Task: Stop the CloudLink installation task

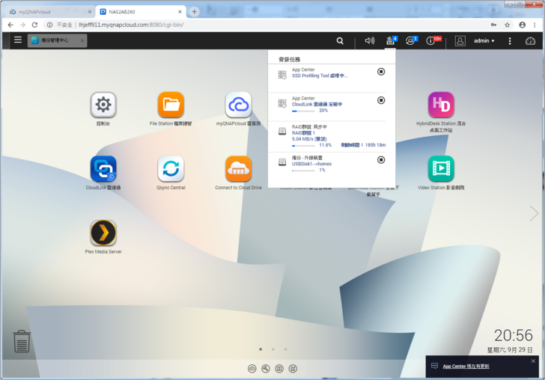Action: tap(381, 100)
